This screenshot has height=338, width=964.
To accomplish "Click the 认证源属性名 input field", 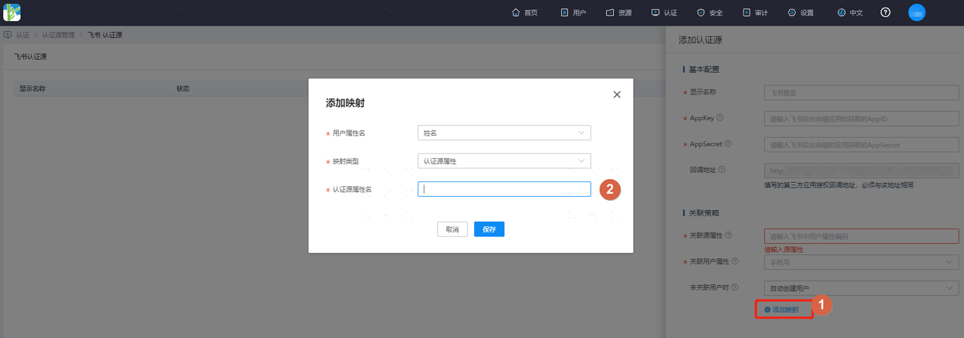I will coord(504,189).
